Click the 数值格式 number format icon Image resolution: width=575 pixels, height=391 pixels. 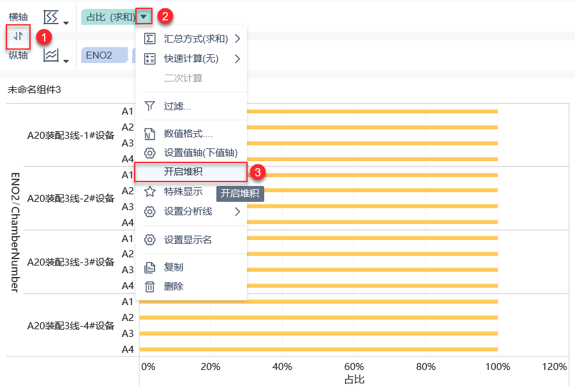(150, 134)
